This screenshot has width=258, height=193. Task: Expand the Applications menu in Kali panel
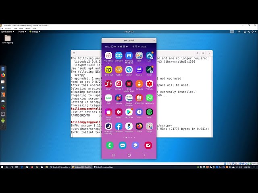(x=8, y=32)
